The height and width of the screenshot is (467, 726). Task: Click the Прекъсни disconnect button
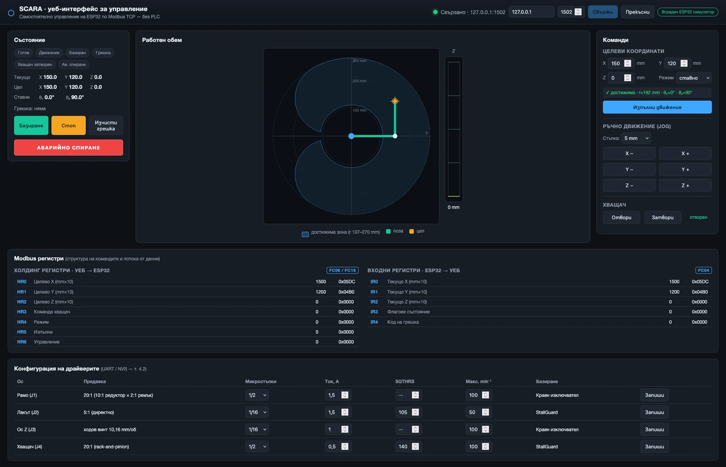click(x=637, y=12)
